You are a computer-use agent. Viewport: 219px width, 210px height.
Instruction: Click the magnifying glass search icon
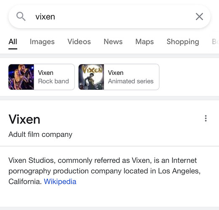[21, 16]
